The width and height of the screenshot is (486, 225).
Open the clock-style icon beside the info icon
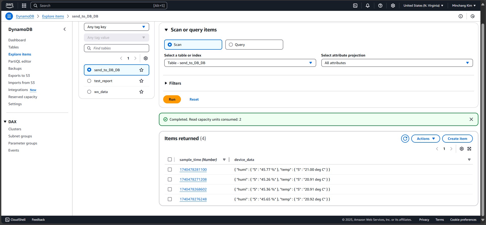473,16
